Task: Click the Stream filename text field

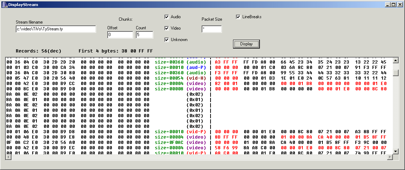Action: 56,29
